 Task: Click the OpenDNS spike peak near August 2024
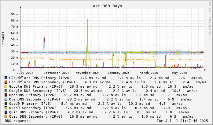(x=44, y=38)
